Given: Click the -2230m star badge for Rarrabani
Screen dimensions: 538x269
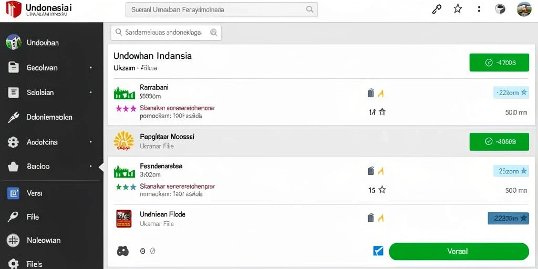Looking at the screenshot, I should click(x=511, y=92).
